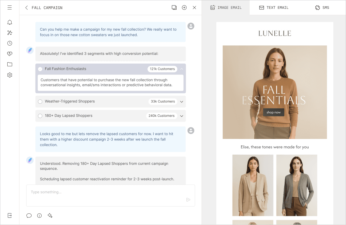
Task: Click the Fall Essentials hero image
Action: (275, 92)
